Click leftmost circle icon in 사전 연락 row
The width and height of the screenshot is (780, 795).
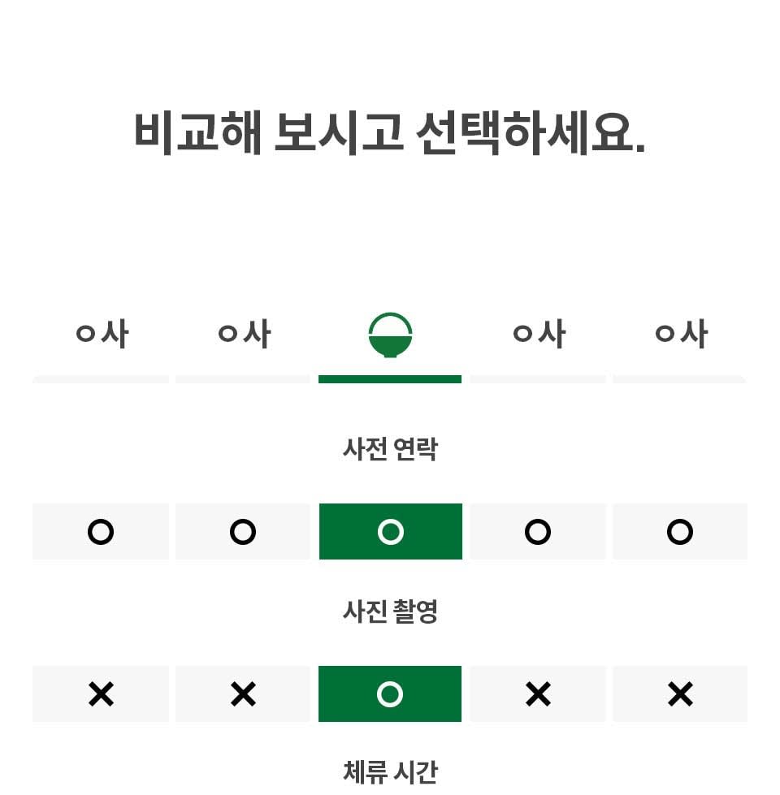click(101, 532)
